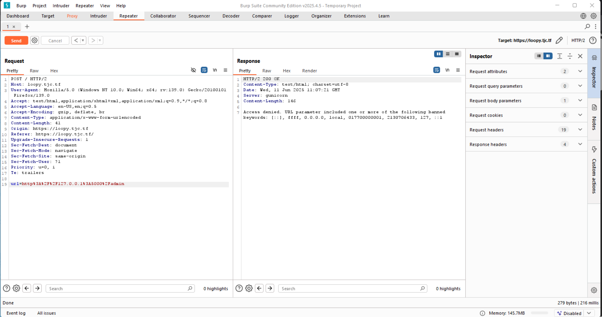Open Response search help icon
Viewport: 602px width, 317px height.
tap(239, 288)
